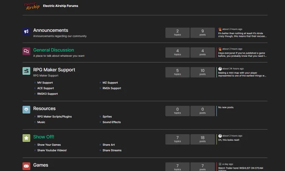Screen dimensions: 285x171
Task: Click the Announcements 9 posts counter
Action: 202,33
